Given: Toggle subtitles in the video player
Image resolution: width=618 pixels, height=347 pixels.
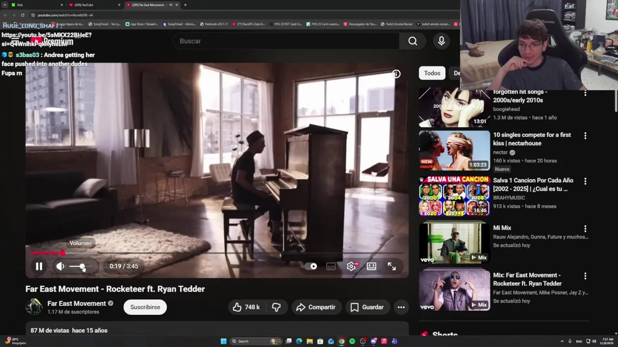Looking at the screenshot, I should coord(331,266).
